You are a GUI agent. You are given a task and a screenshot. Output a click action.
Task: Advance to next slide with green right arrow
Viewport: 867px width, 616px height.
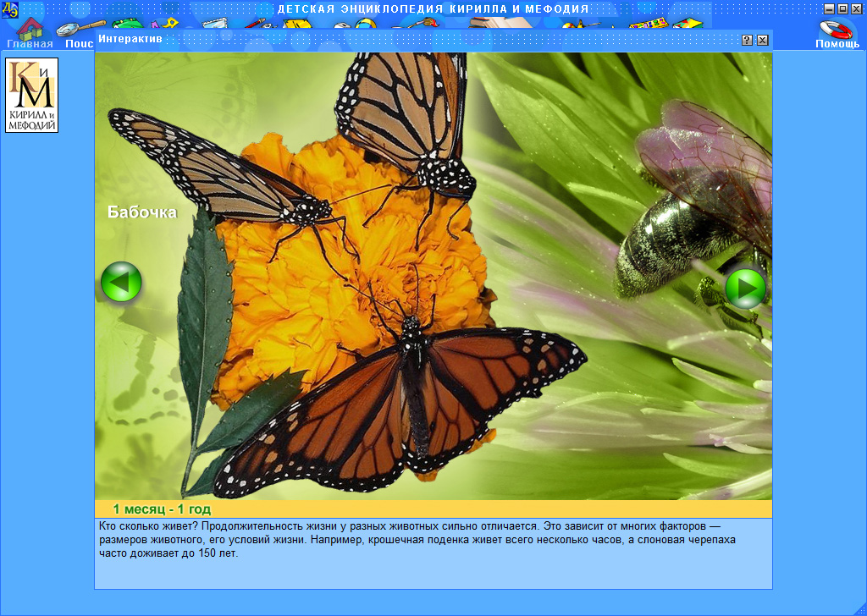coord(745,289)
